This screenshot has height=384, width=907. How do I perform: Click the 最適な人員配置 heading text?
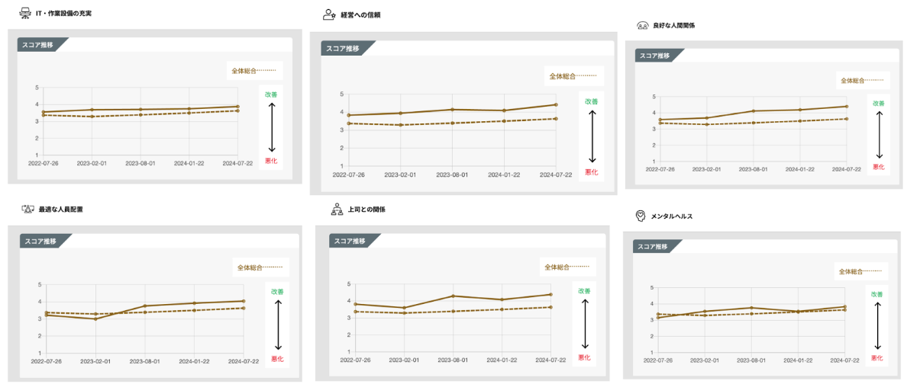pyautogui.click(x=61, y=209)
